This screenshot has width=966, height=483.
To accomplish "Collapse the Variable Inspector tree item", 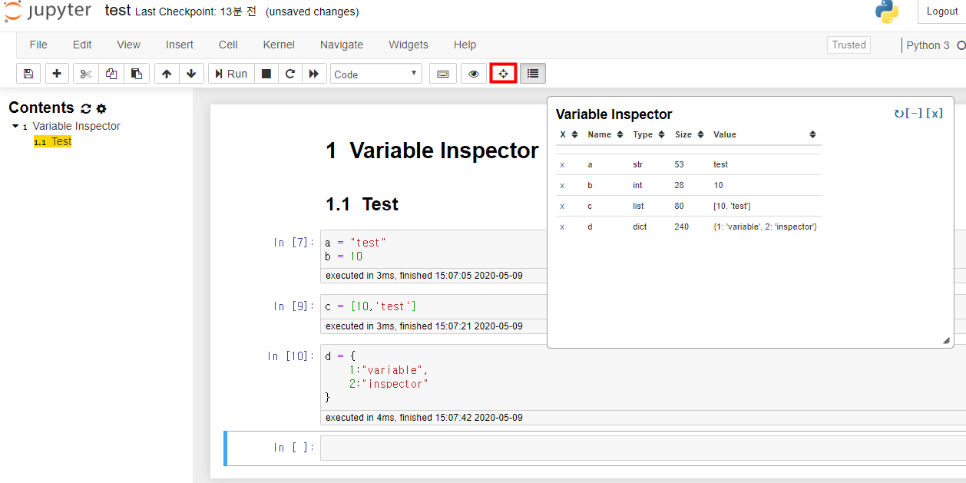I will tap(15, 126).
